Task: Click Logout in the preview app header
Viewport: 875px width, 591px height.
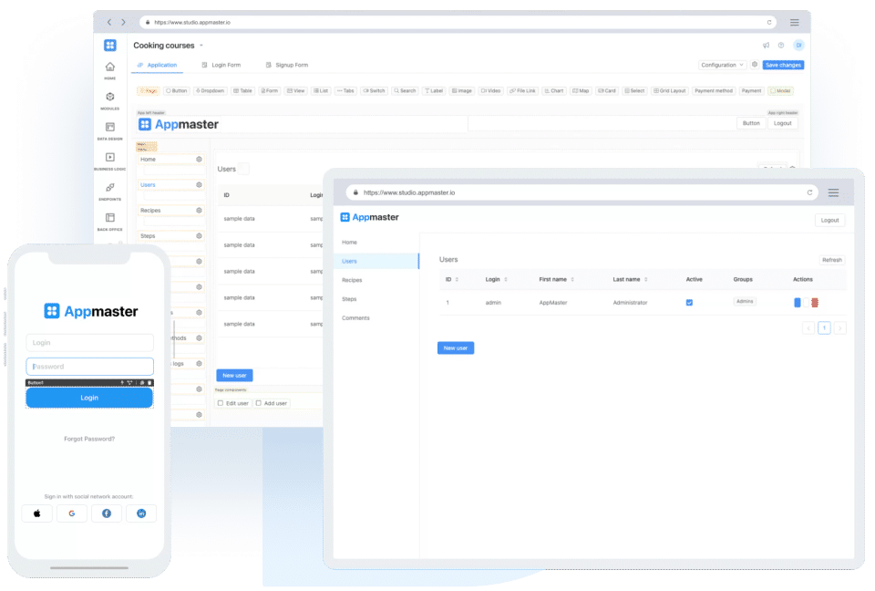Action: click(x=829, y=220)
